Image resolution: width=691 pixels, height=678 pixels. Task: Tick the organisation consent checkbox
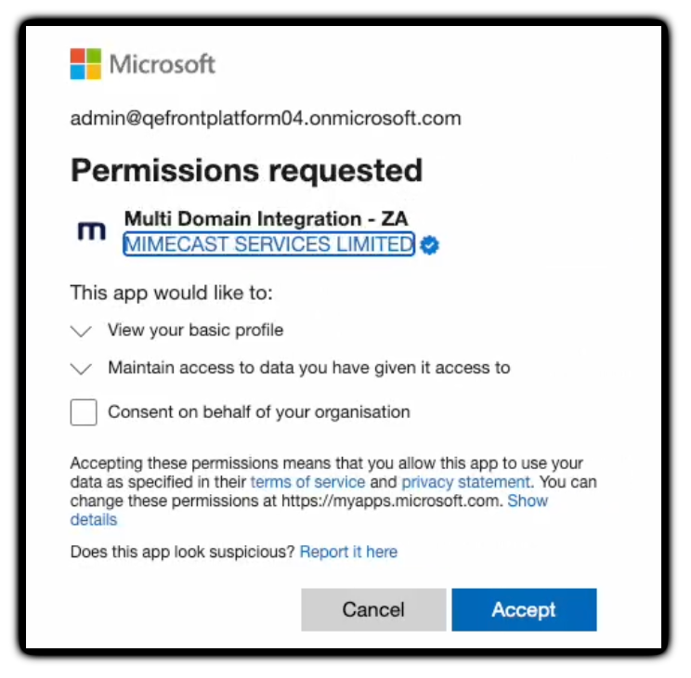pos(85,411)
